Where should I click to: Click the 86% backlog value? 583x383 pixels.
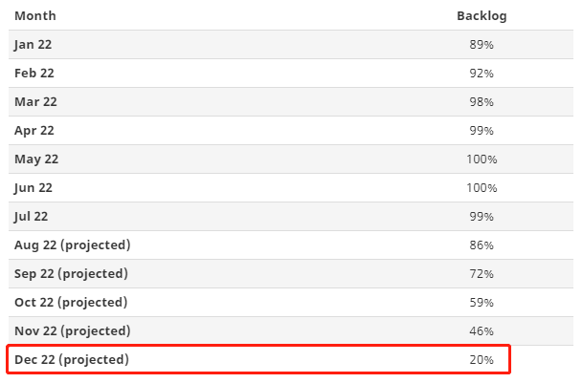(x=482, y=245)
